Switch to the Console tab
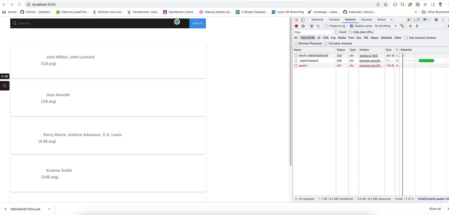Viewport: 449px width, 215px height. click(334, 20)
